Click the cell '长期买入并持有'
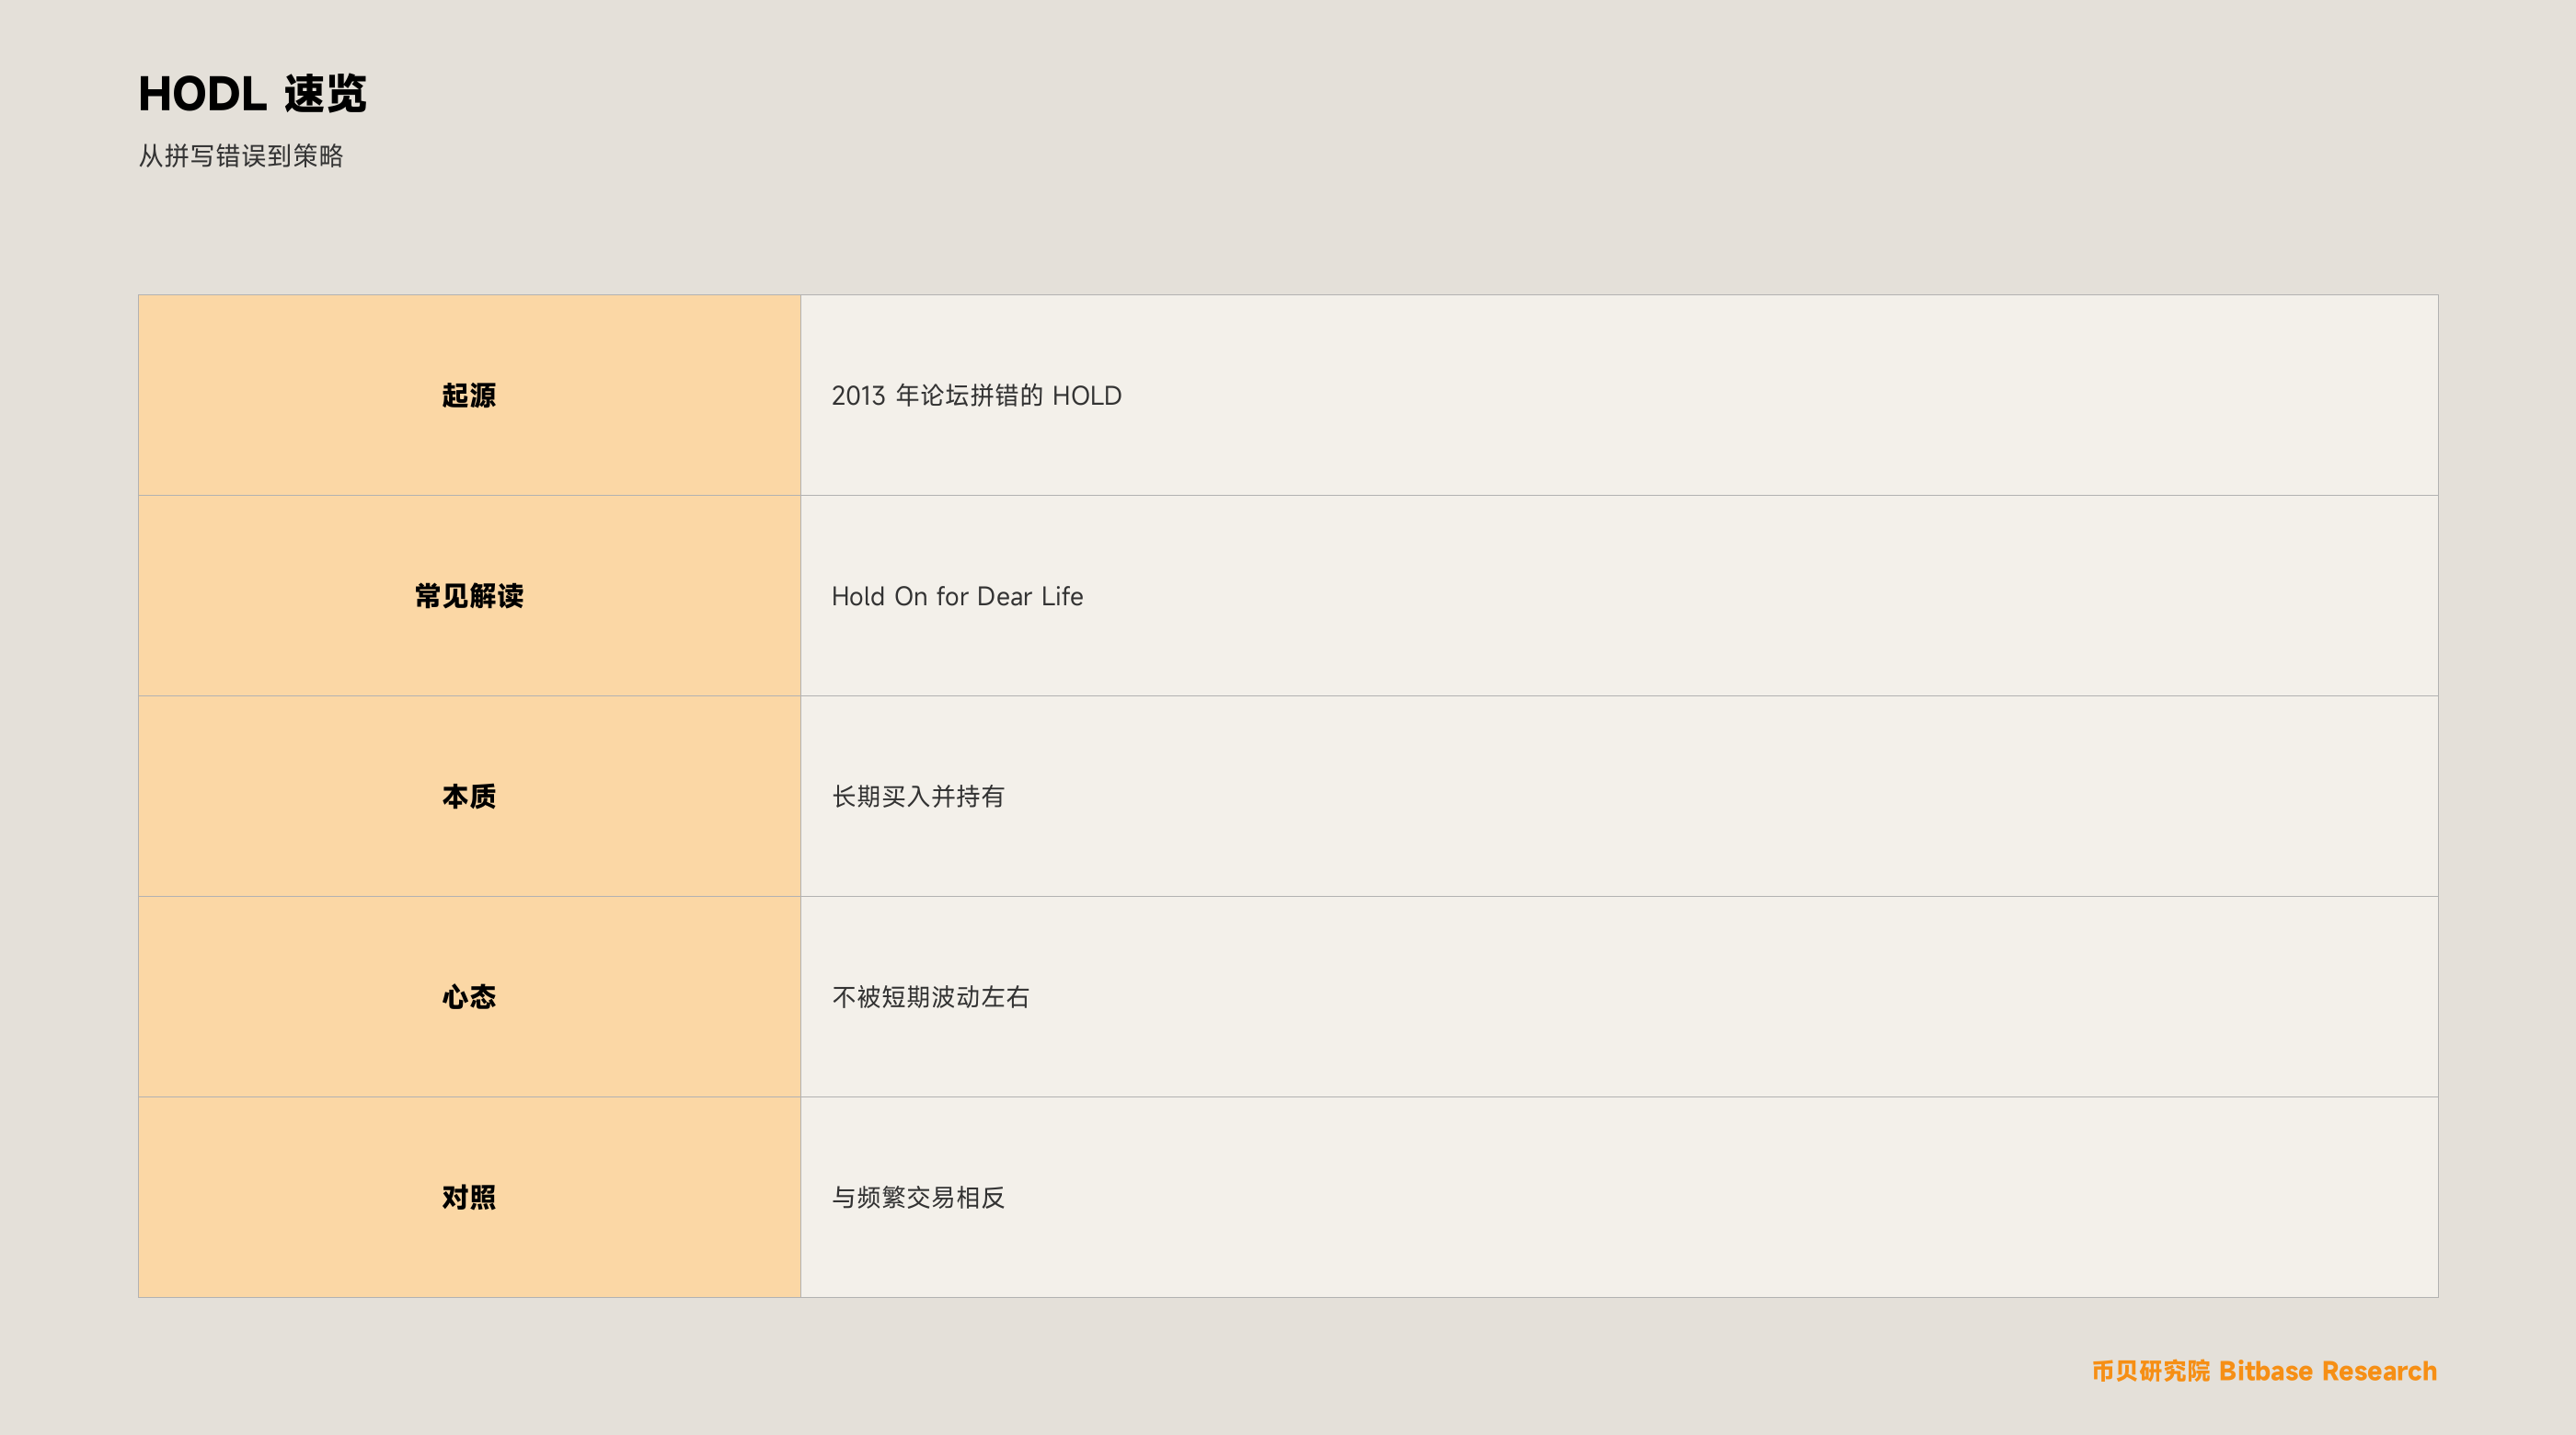The height and width of the screenshot is (1435, 2576). (1619, 796)
